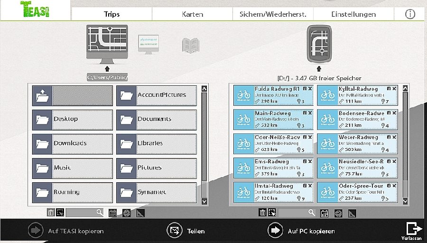Click calendar icon under device trip list

click(x=325, y=213)
